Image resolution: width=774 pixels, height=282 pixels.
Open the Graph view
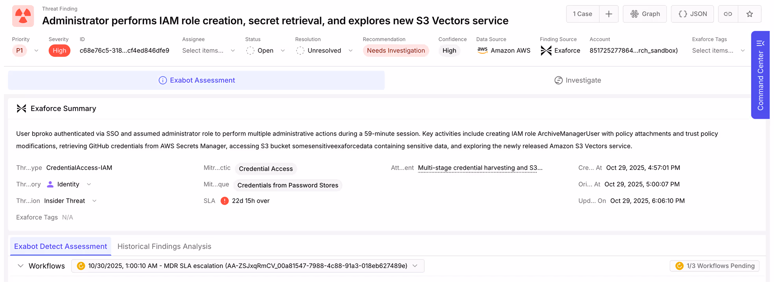coord(645,14)
